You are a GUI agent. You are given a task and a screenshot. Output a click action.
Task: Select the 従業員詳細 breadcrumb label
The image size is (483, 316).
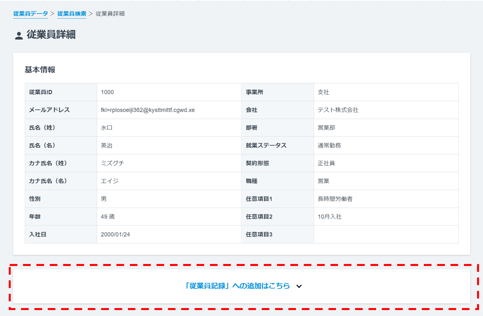click(x=109, y=13)
